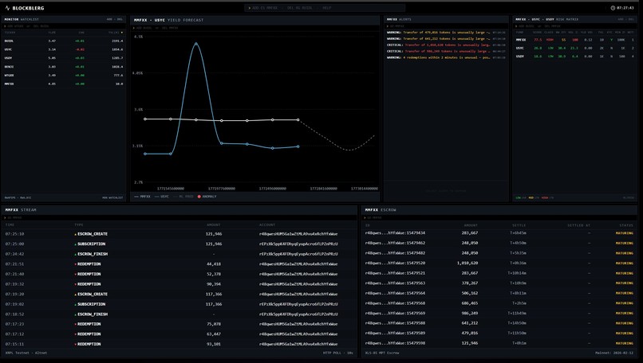This screenshot has width=643, height=363.
Task: Open the critical alert about 986,249 tokens
Action: (446, 52)
